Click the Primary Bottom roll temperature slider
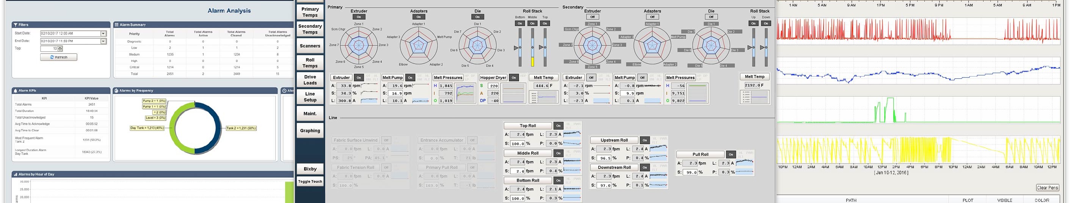The width and height of the screenshot is (1070, 203). coord(519,47)
